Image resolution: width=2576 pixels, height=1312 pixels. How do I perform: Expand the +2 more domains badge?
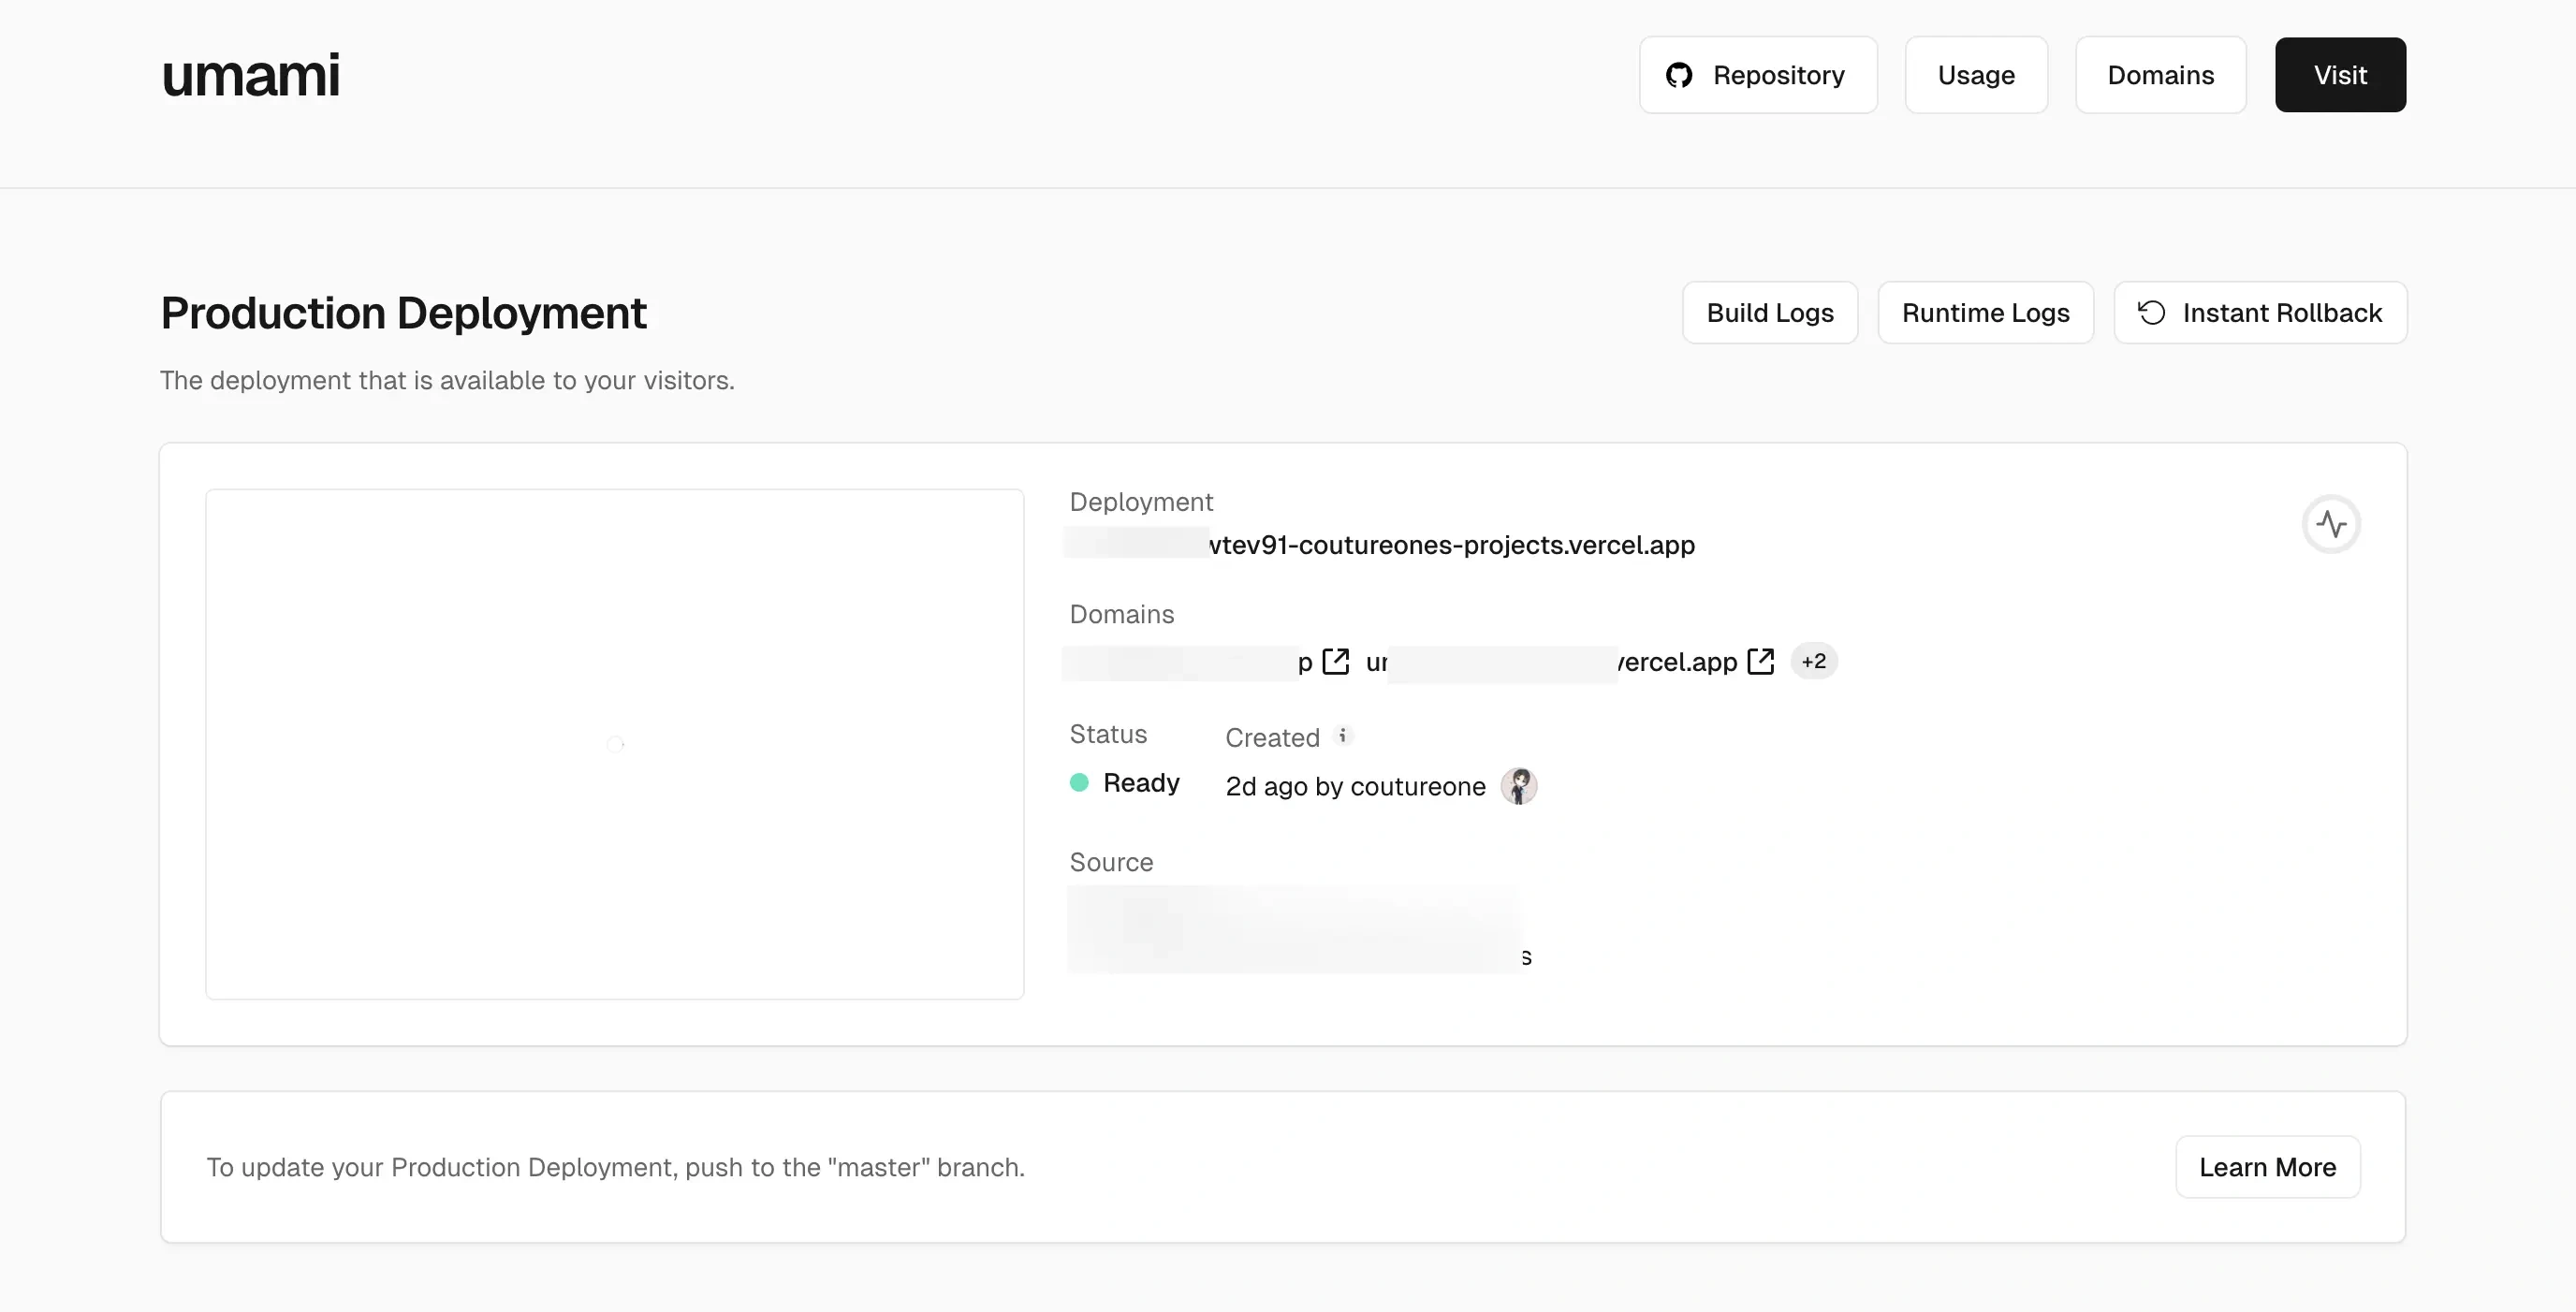tap(1813, 661)
